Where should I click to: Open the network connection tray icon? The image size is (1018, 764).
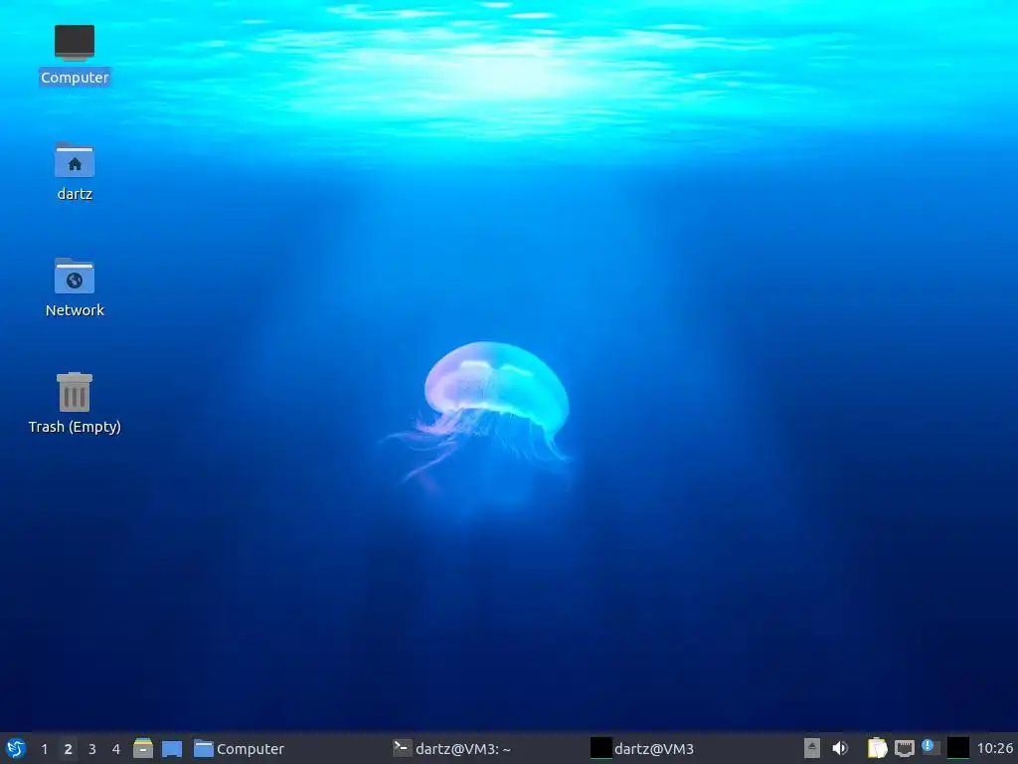[x=905, y=748]
